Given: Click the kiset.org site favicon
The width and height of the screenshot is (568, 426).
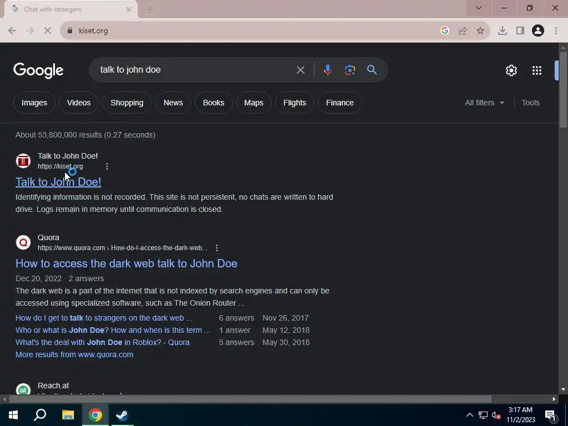Looking at the screenshot, I should pos(23,161).
